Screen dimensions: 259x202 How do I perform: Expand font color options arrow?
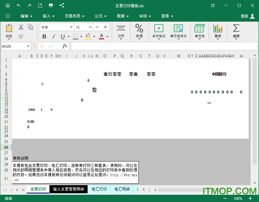point(107,37)
